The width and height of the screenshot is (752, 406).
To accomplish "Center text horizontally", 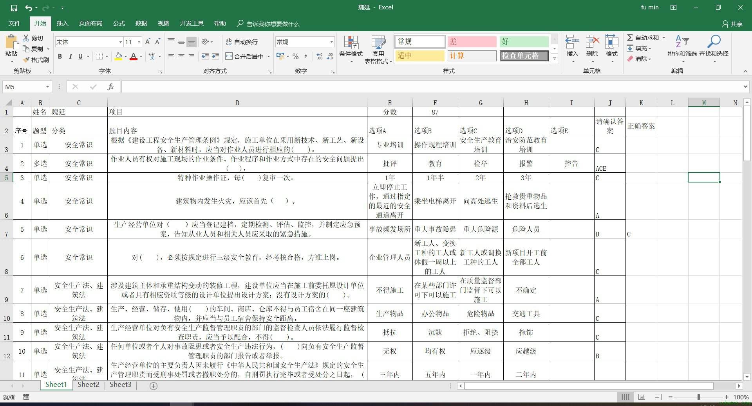I will 181,56.
